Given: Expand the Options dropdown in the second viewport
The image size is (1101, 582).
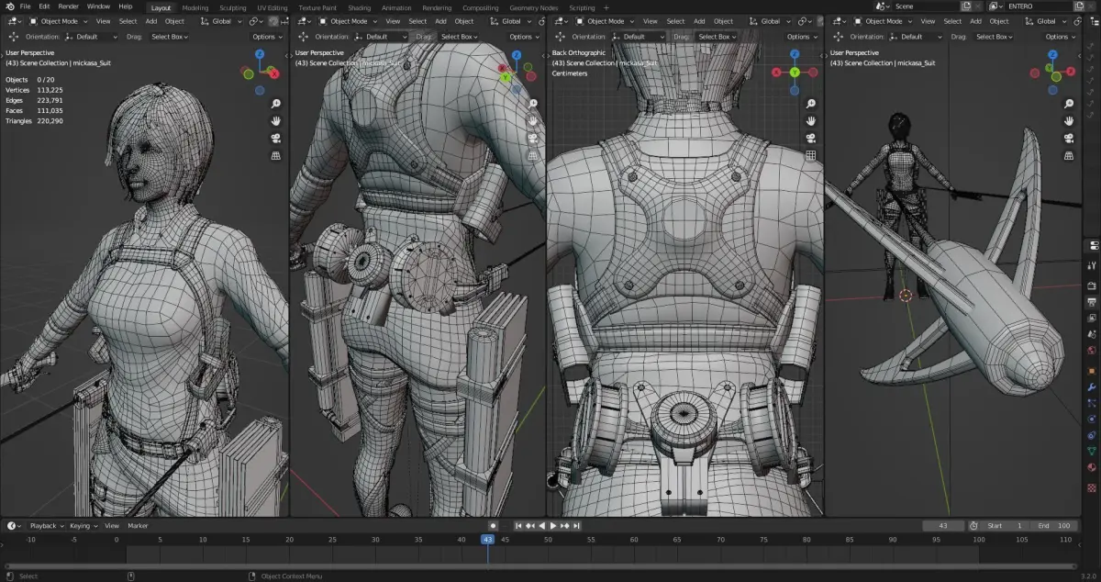Looking at the screenshot, I should pyautogui.click(x=524, y=37).
